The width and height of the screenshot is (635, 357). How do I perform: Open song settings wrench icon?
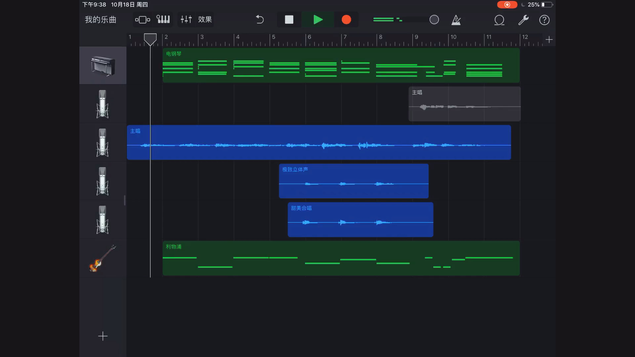[523, 20]
